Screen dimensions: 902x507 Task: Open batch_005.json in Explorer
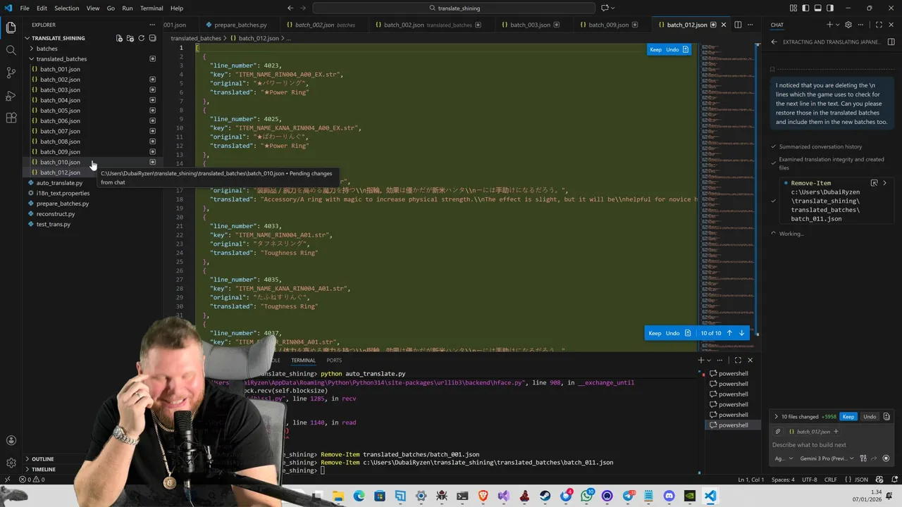pos(60,111)
